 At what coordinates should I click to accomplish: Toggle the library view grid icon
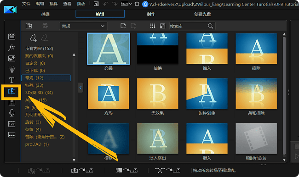[153, 26]
